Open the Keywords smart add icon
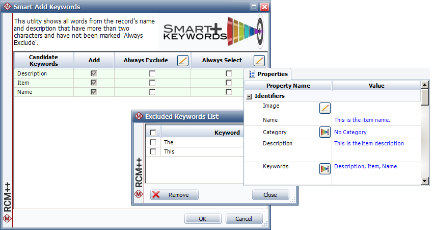The width and height of the screenshot is (433, 230). pyautogui.click(x=324, y=169)
